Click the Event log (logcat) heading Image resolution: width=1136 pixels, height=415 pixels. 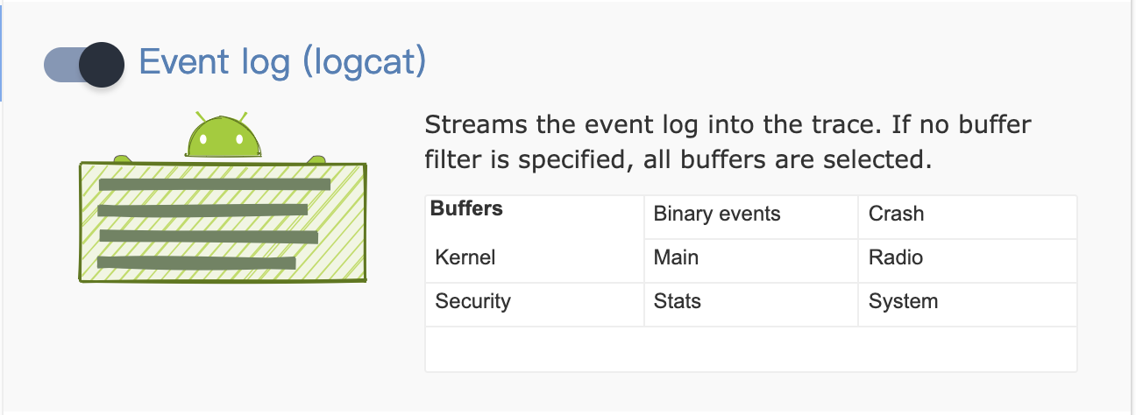point(282,63)
